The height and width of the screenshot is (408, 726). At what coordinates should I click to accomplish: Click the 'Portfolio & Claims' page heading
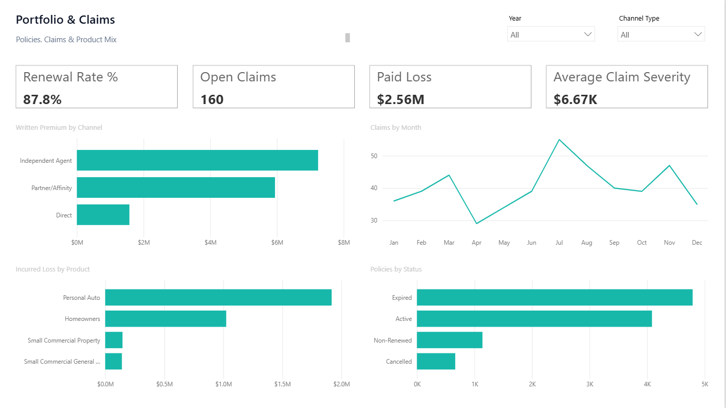(x=65, y=20)
